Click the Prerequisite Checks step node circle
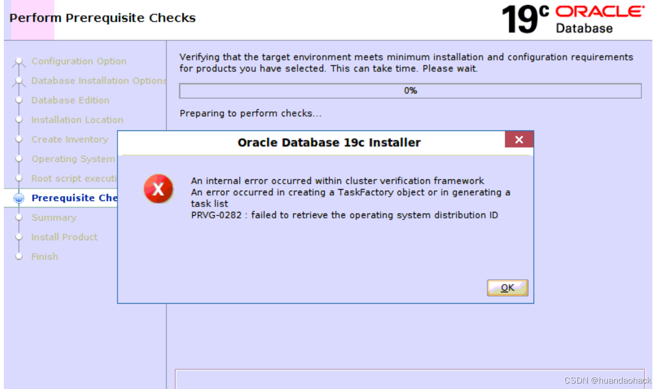Screen dimensions: 660x389 point(20,198)
